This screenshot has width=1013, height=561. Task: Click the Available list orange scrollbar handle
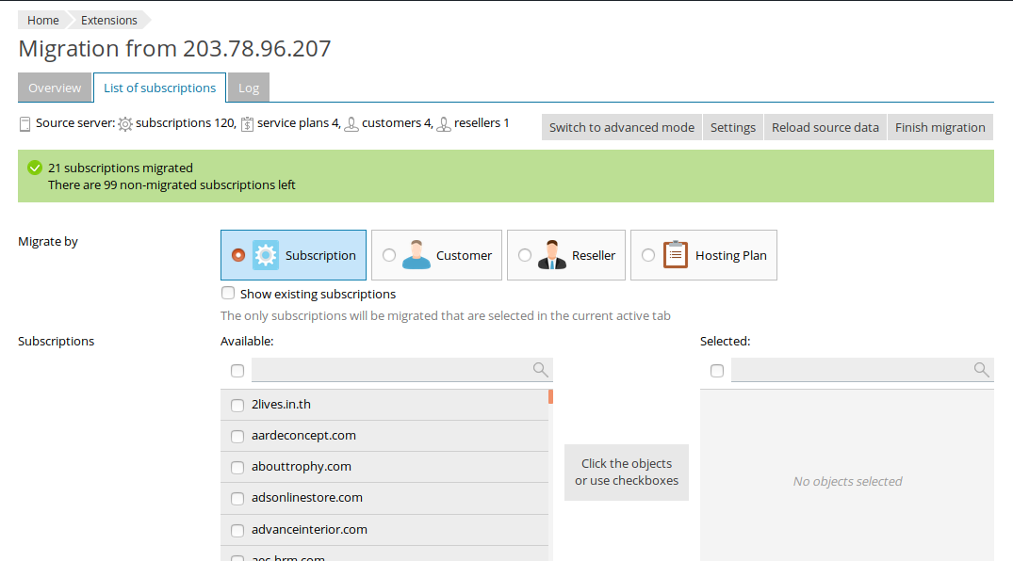click(550, 396)
